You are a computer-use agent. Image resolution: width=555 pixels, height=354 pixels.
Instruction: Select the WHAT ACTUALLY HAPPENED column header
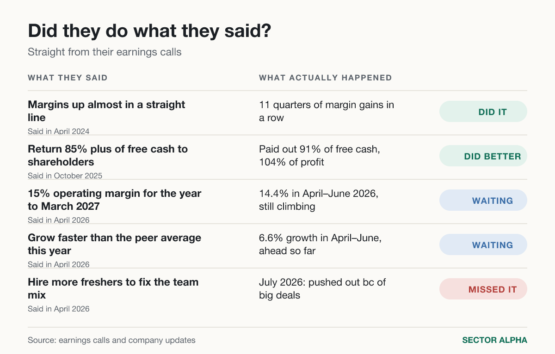[x=325, y=78]
